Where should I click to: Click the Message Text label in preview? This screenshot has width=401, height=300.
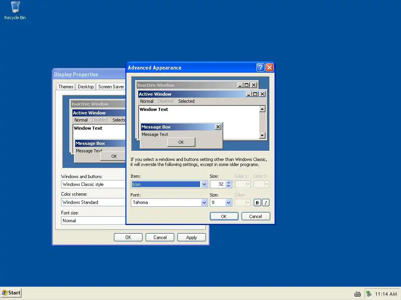pyautogui.click(x=155, y=134)
